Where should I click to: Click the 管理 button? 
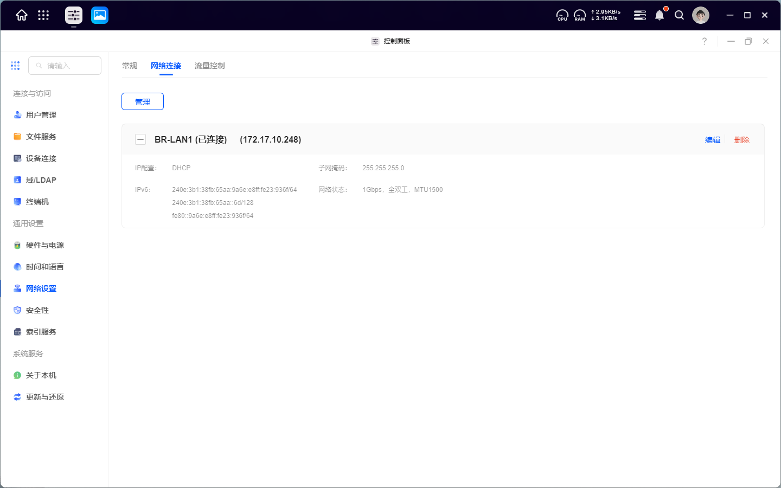pos(143,101)
